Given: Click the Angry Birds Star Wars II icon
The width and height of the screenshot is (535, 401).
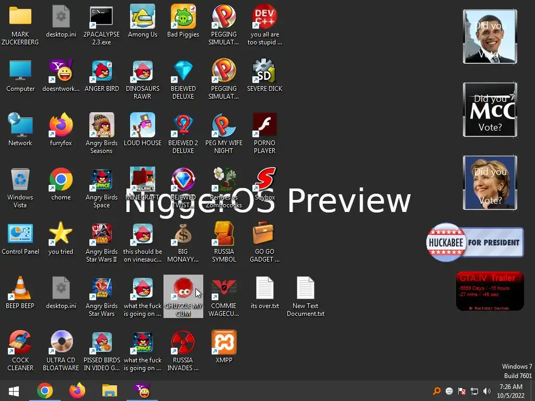Looking at the screenshot, I should [102, 234].
